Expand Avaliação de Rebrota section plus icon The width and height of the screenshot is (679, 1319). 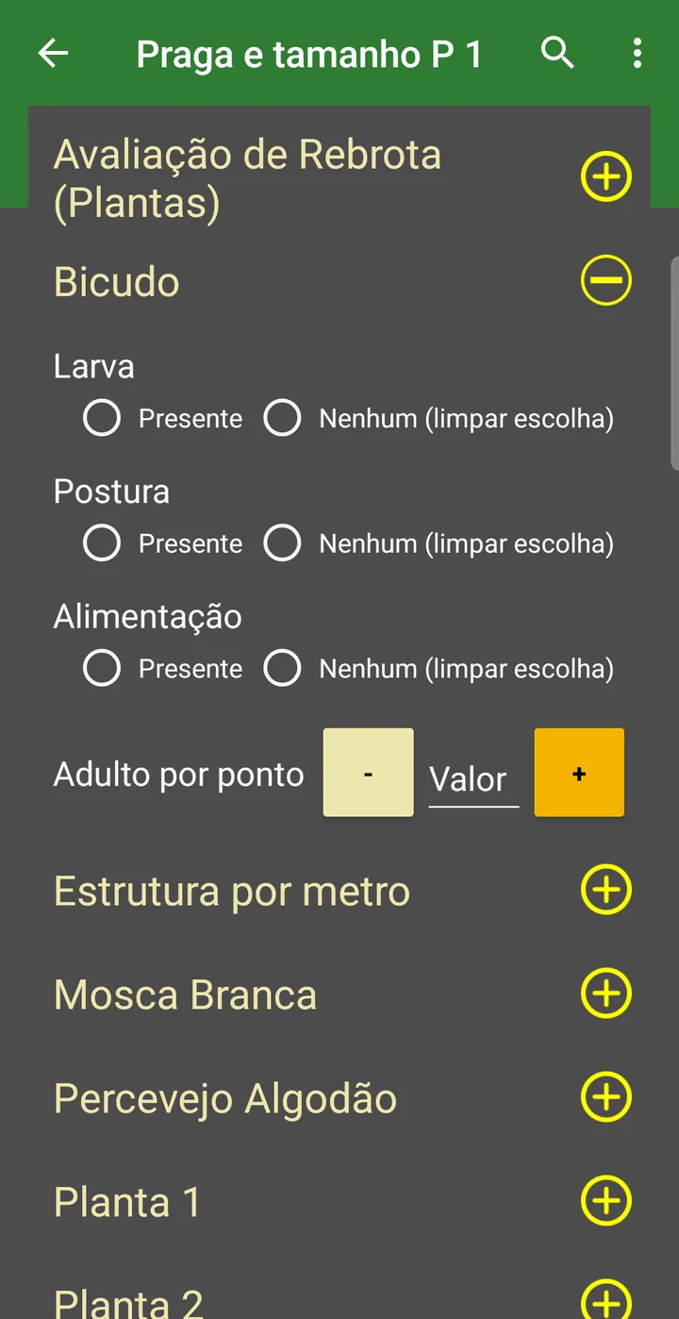coord(605,176)
